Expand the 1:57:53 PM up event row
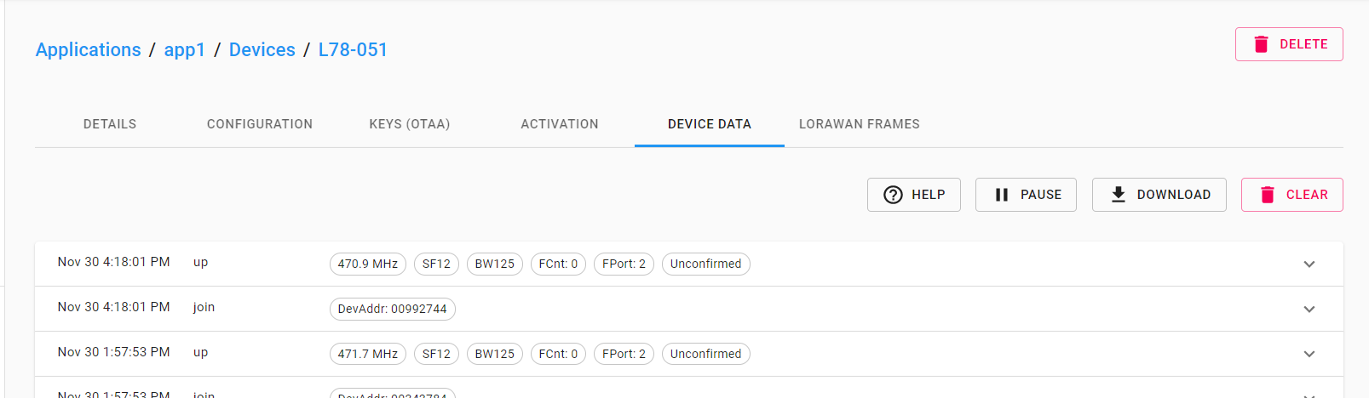This screenshot has height=398, width=1369. coord(1309,354)
